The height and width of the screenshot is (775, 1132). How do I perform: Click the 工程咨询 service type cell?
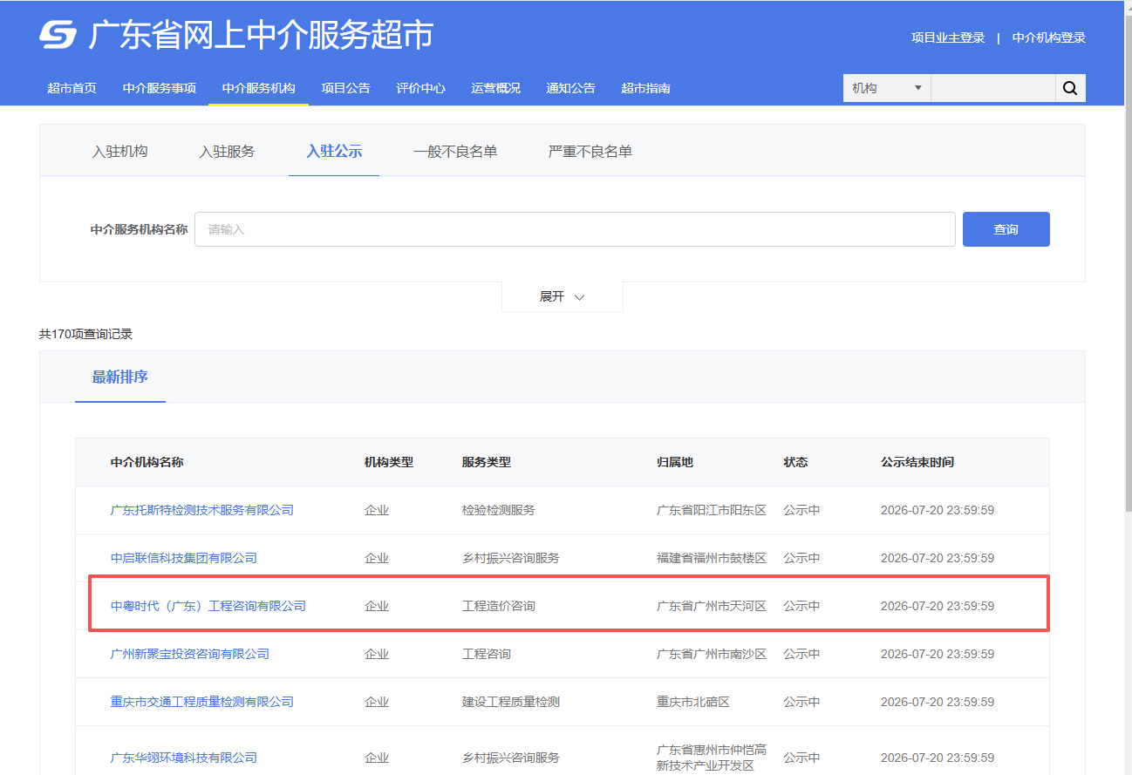(x=487, y=654)
